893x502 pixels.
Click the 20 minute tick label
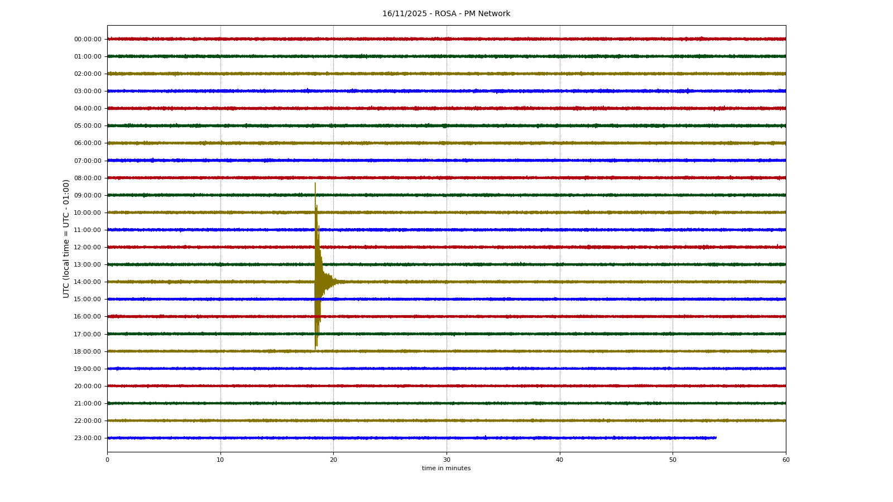(333, 460)
